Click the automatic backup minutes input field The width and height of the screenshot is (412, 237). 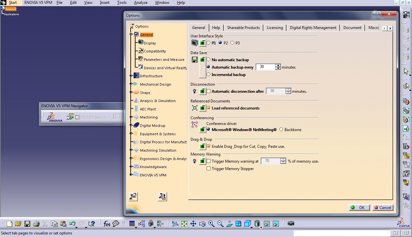pyautogui.click(x=266, y=67)
